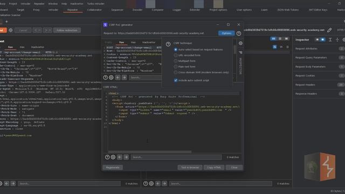
Task: Edit target with the pencil icon
Action: (329, 30)
